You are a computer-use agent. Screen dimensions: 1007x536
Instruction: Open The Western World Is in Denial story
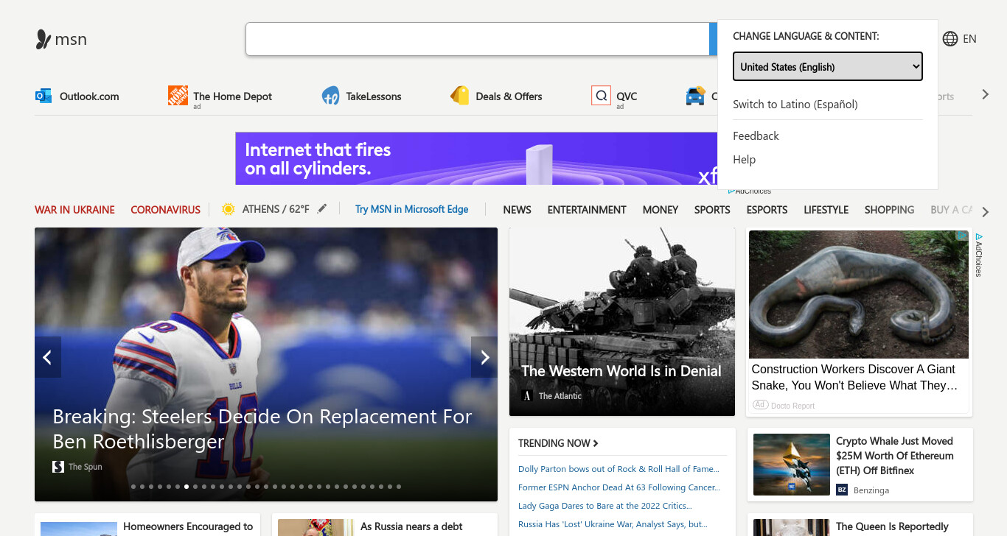click(621, 371)
